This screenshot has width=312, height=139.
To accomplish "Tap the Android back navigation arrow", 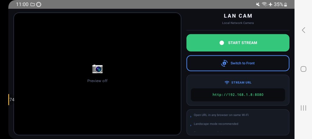I will (303, 30).
